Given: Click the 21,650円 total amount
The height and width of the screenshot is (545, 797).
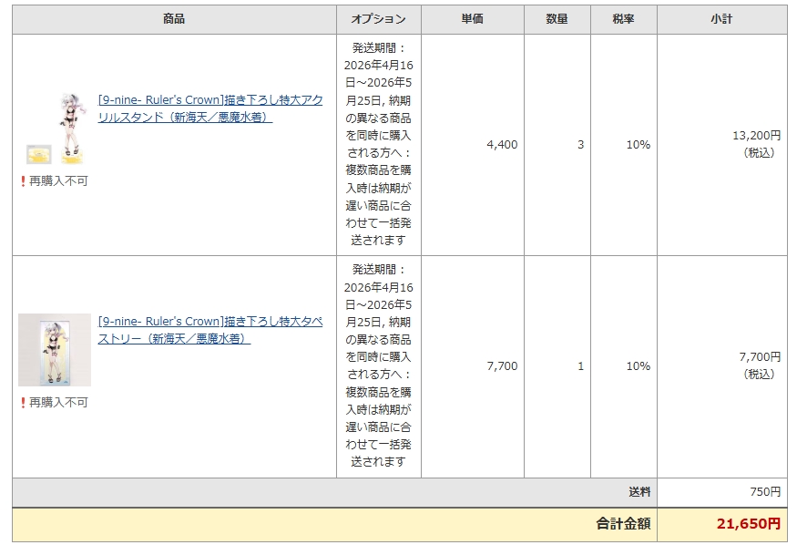Looking at the screenshot, I should tap(747, 524).
